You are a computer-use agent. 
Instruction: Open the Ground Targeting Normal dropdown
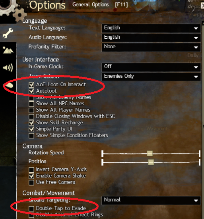(151, 200)
